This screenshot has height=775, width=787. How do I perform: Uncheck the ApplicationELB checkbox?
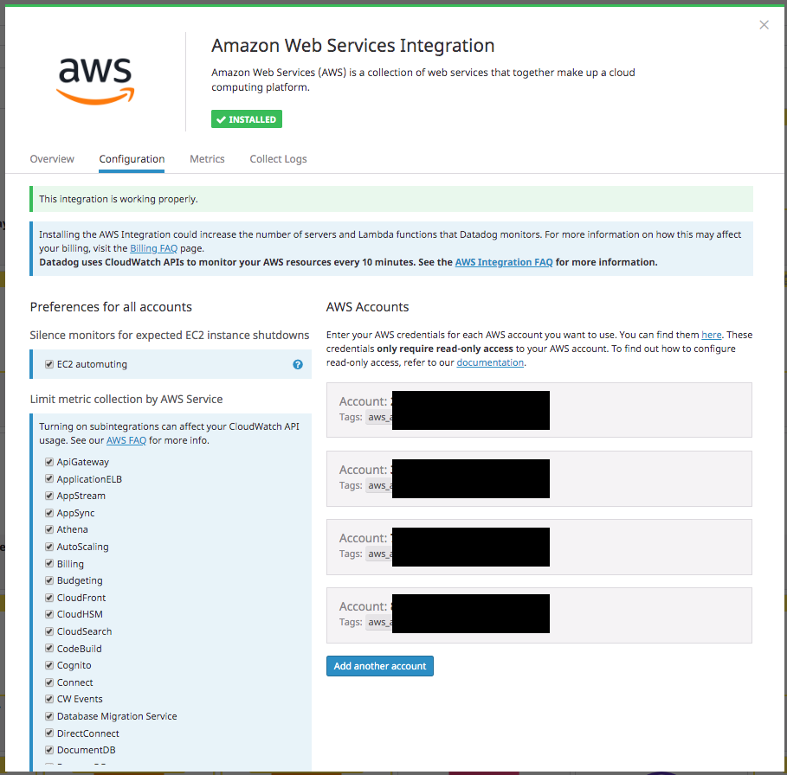49,478
